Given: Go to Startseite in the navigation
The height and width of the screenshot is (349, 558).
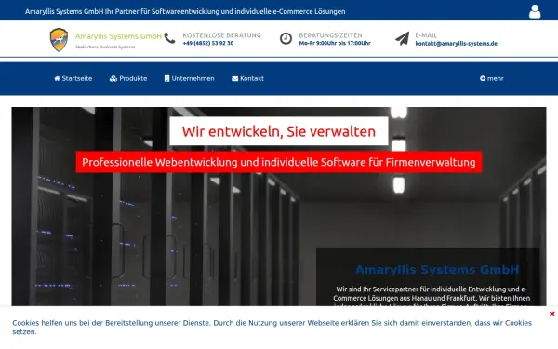Looking at the screenshot, I should click(x=73, y=79).
